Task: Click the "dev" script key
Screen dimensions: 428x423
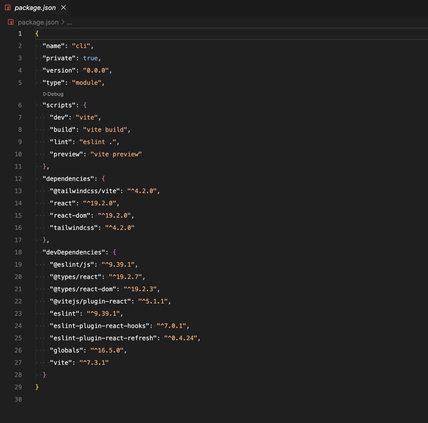Action: (59, 117)
